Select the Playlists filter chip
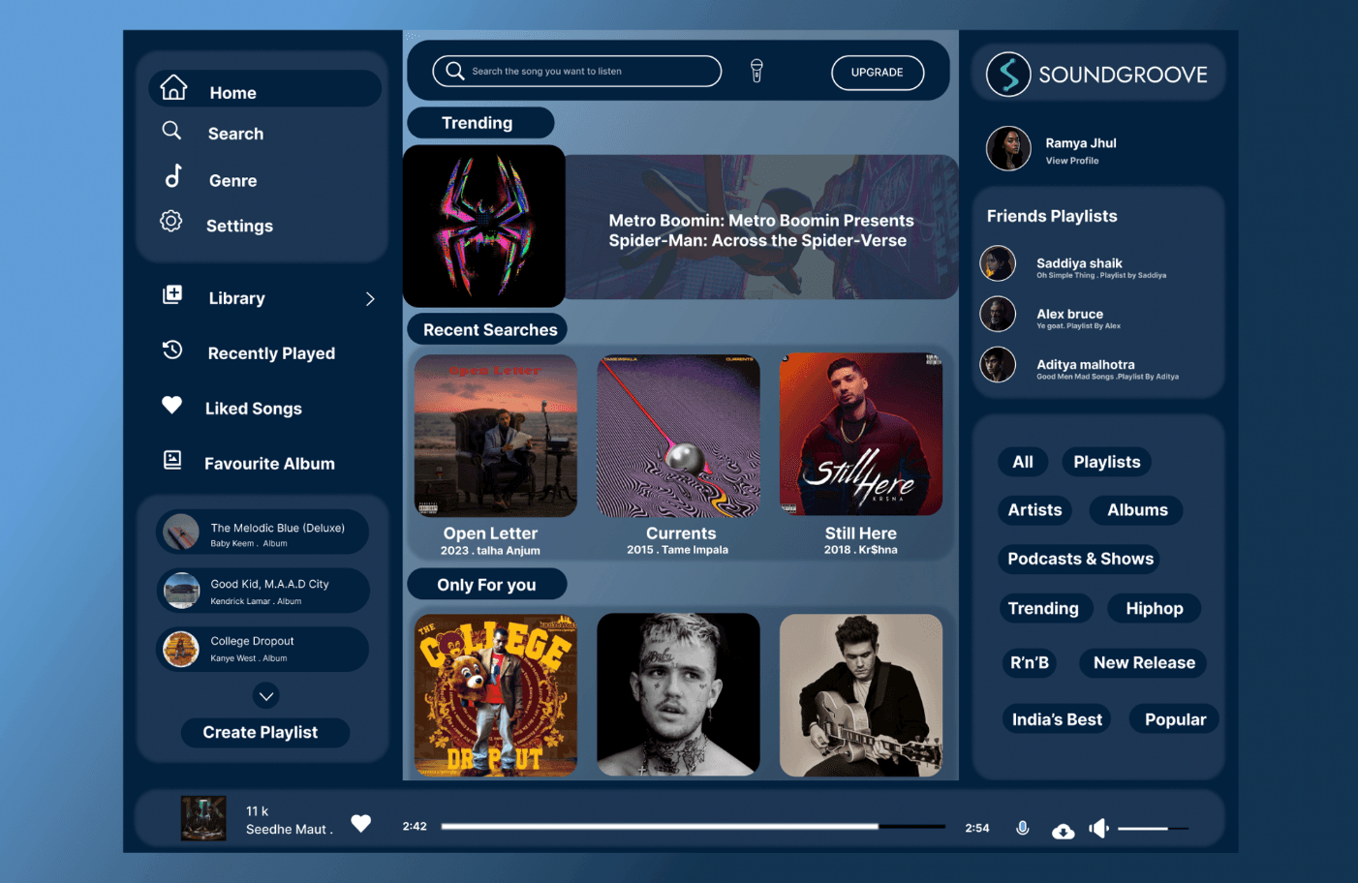Screen dimensions: 1358x883 point(1106,462)
